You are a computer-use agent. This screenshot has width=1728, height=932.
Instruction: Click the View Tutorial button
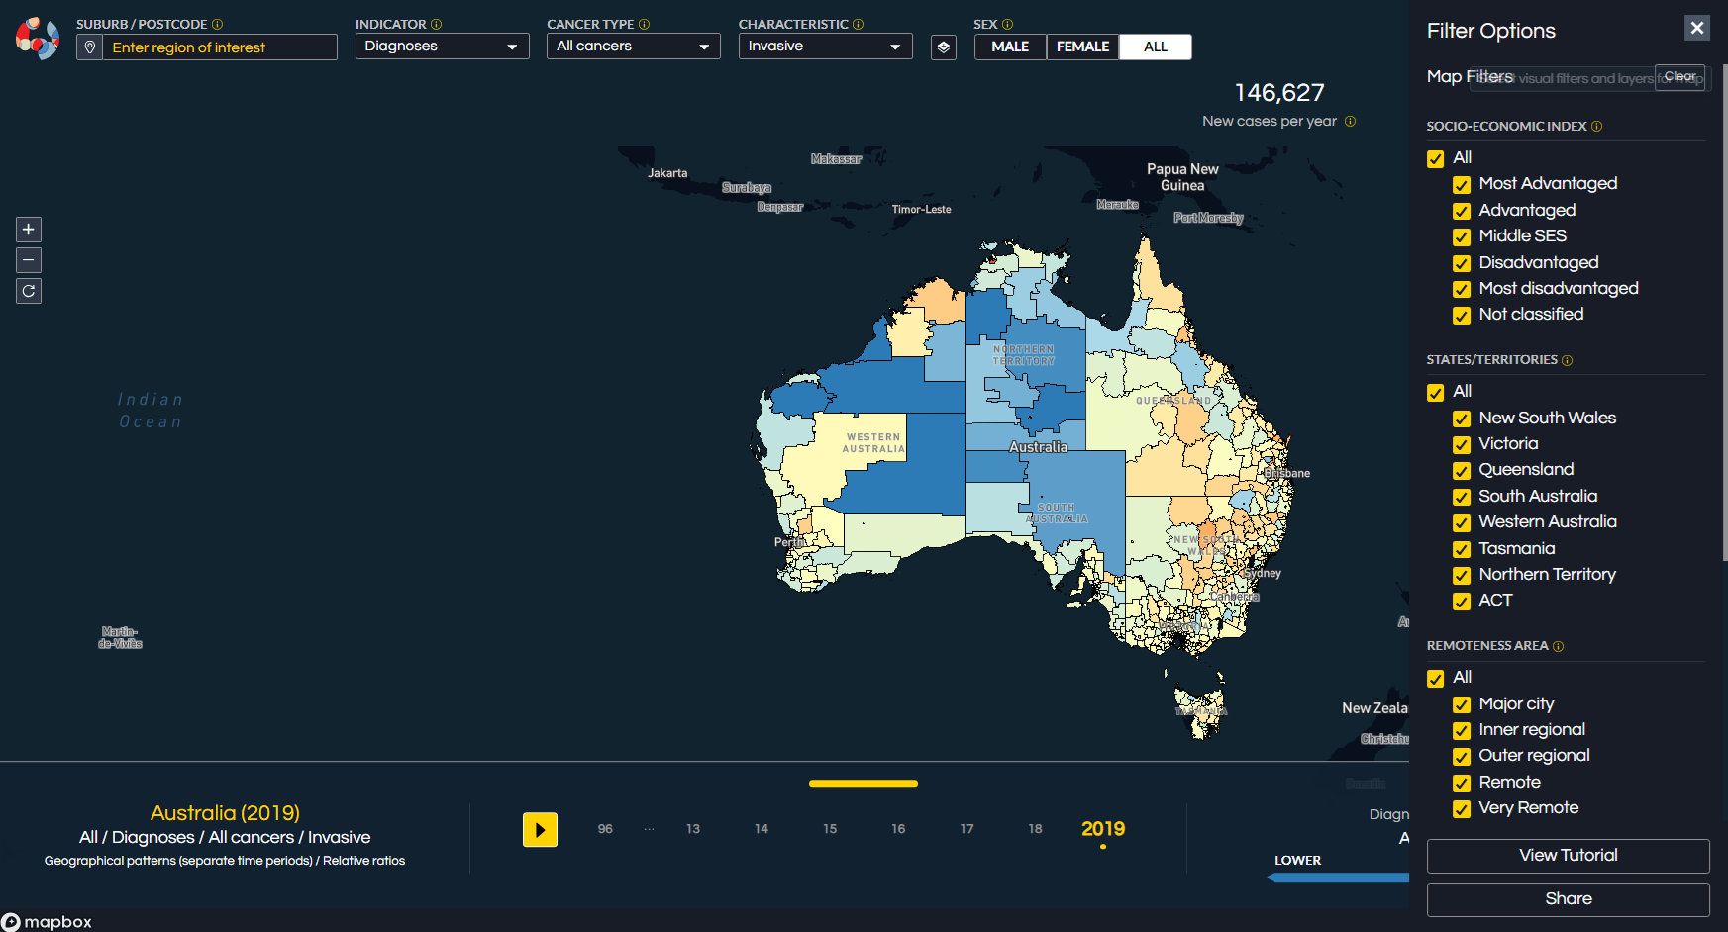coord(1568,856)
